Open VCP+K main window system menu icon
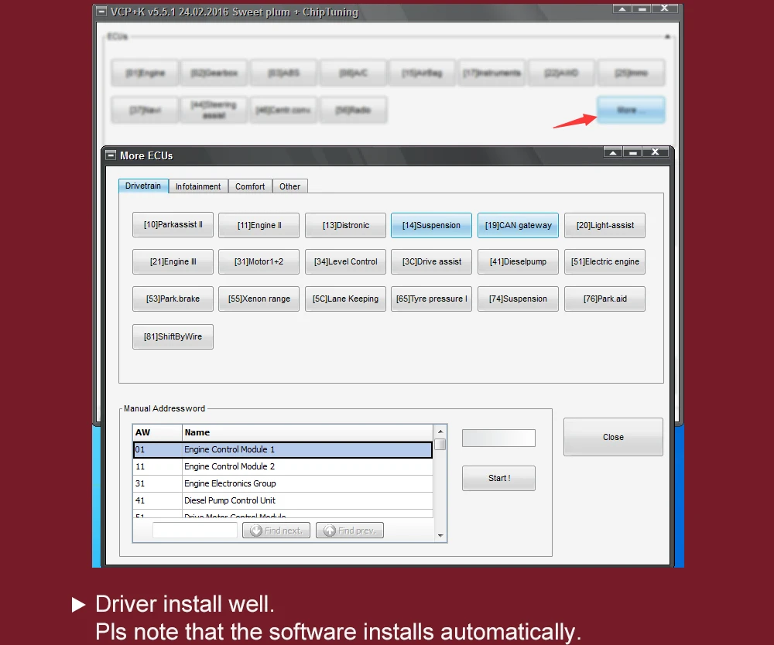Image resolution: width=774 pixels, height=645 pixels. point(101,11)
